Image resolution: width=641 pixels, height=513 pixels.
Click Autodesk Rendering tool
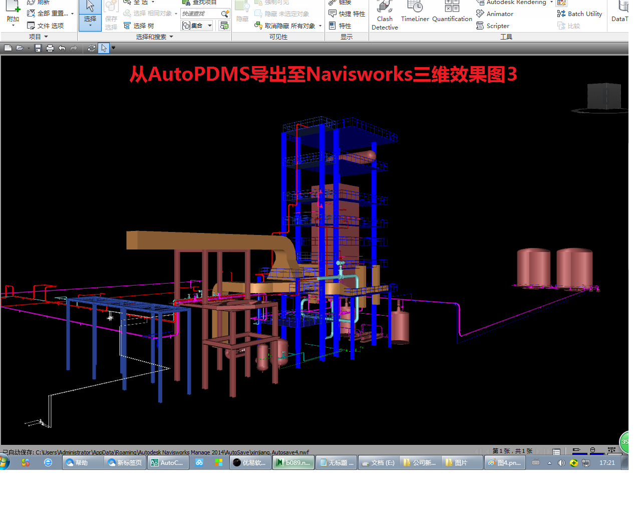tap(511, 3)
